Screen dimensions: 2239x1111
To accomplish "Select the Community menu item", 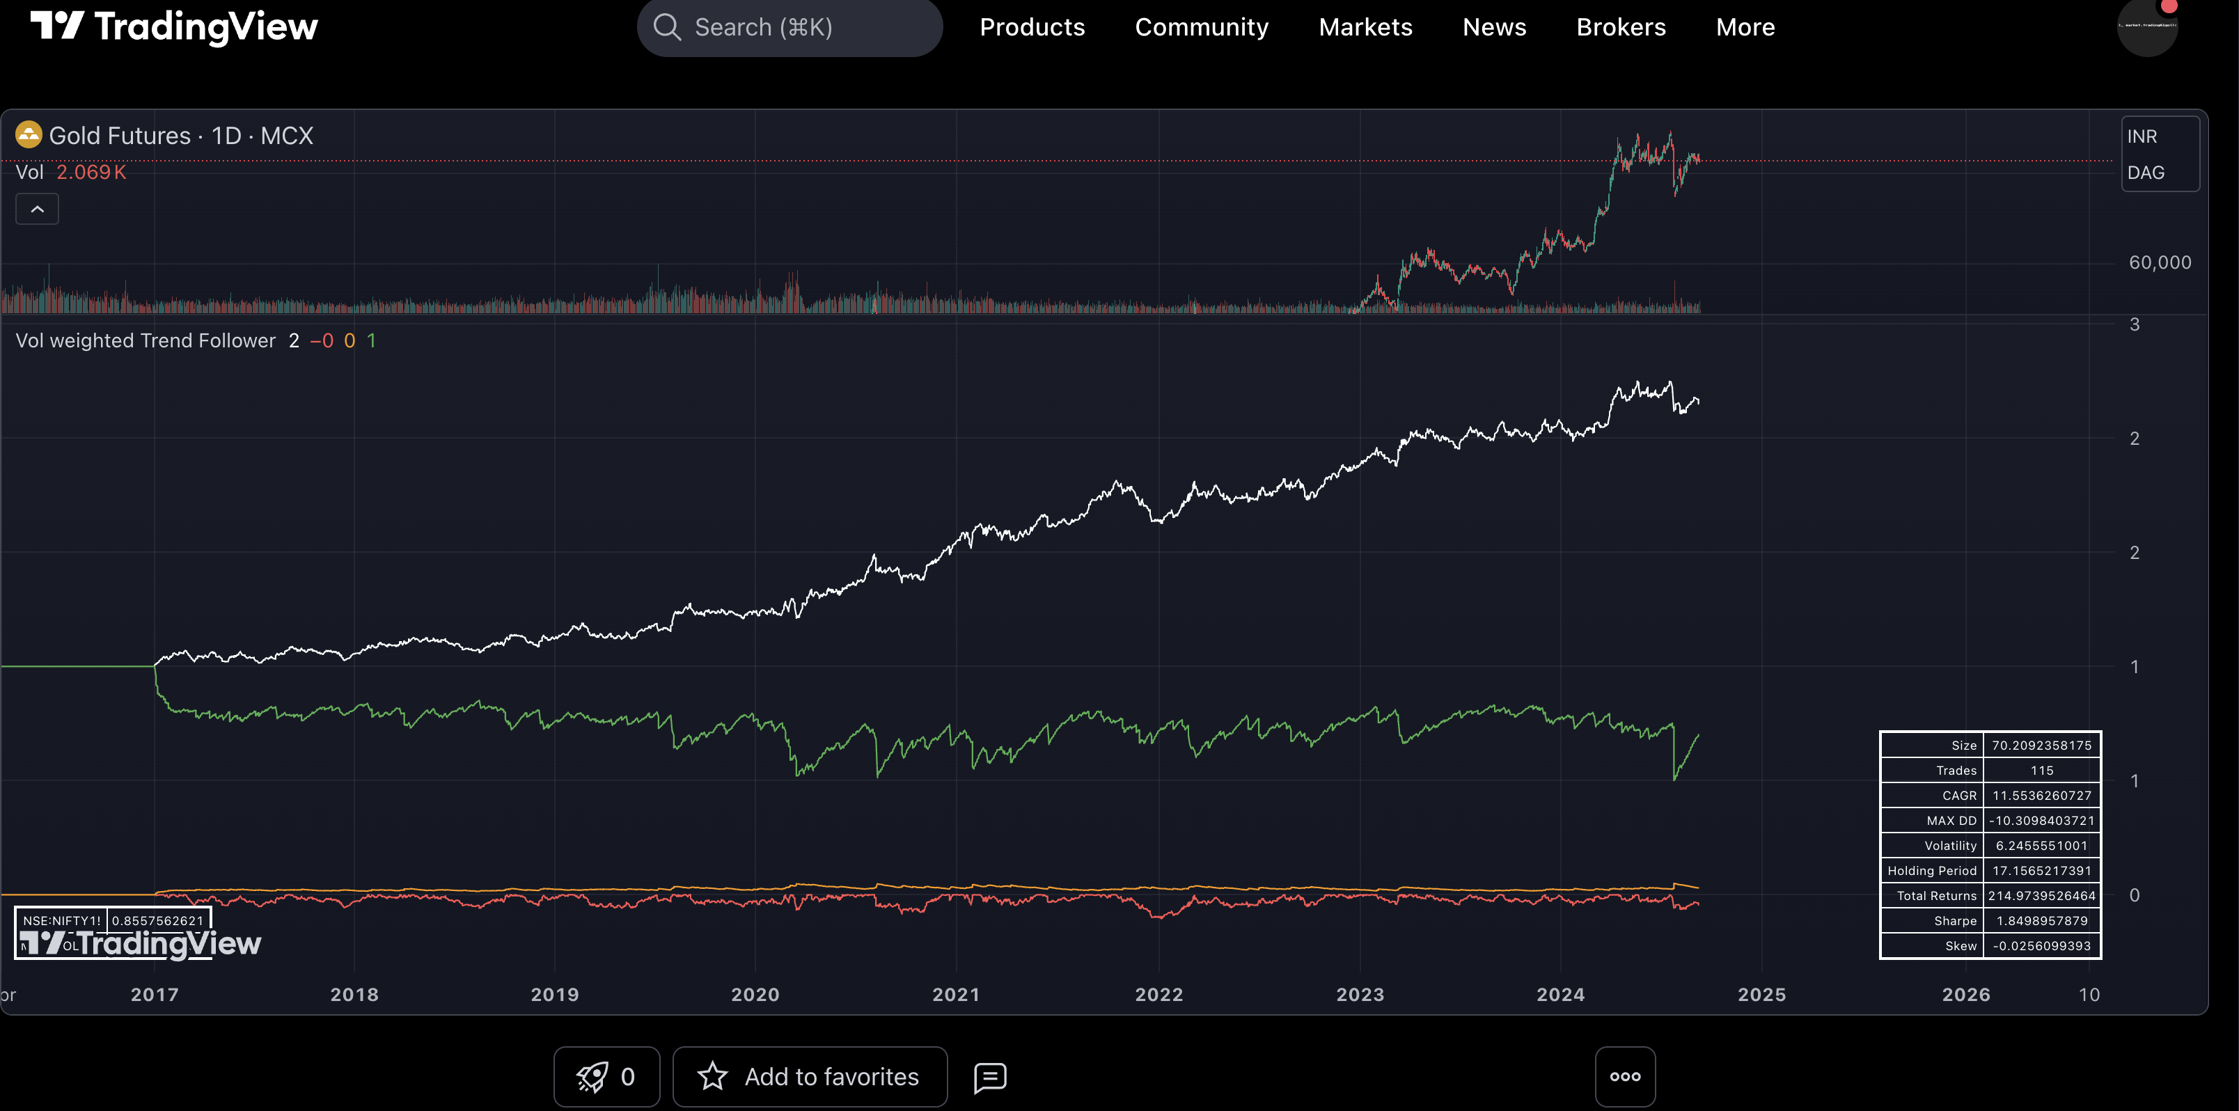I will [1201, 27].
